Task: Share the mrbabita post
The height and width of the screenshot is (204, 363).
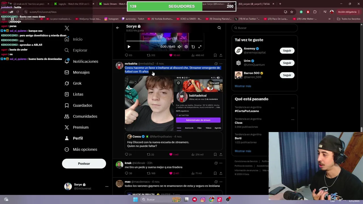Action: pos(221,154)
